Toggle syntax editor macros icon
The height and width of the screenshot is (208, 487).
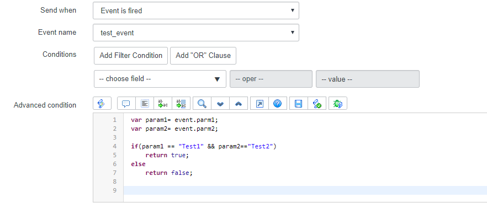pyautogui.click(x=102, y=103)
